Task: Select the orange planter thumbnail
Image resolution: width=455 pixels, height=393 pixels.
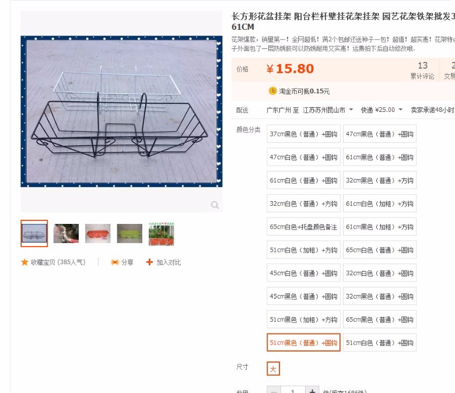Action: [98, 233]
